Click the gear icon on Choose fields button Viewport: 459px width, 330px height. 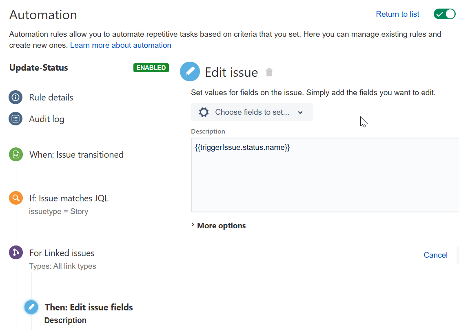click(x=204, y=112)
